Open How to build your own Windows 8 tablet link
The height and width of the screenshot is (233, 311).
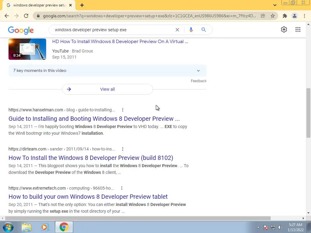(x=88, y=197)
